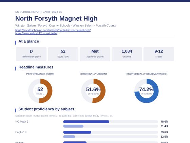Image resolution: width=190 pixels, height=143 pixels.
Task: Select the Grades 9-12 card
Action: tap(159, 54)
